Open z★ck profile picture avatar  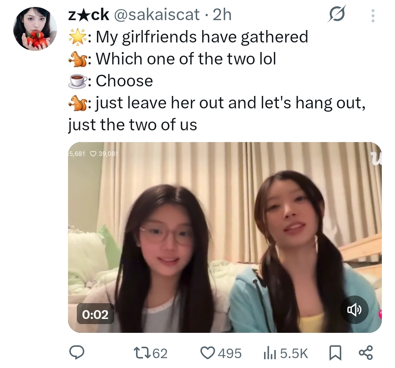coord(35,29)
